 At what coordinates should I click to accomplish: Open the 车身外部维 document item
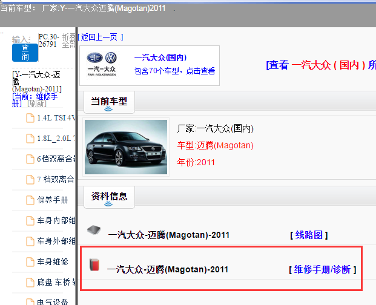pyautogui.click(x=56, y=241)
